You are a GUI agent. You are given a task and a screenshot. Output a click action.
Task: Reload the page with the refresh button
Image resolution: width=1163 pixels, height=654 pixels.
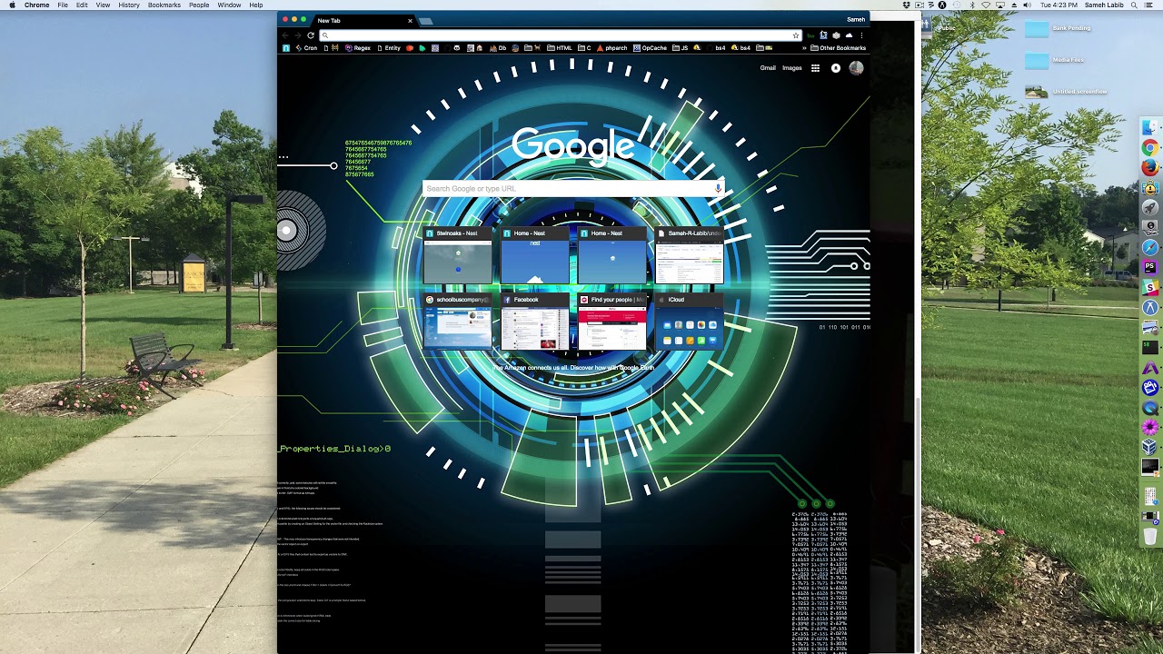311,35
